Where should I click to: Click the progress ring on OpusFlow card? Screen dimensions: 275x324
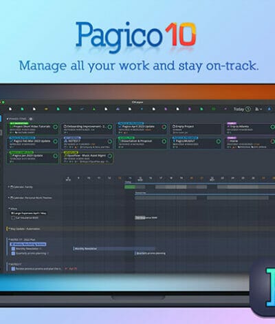(x=109, y=156)
